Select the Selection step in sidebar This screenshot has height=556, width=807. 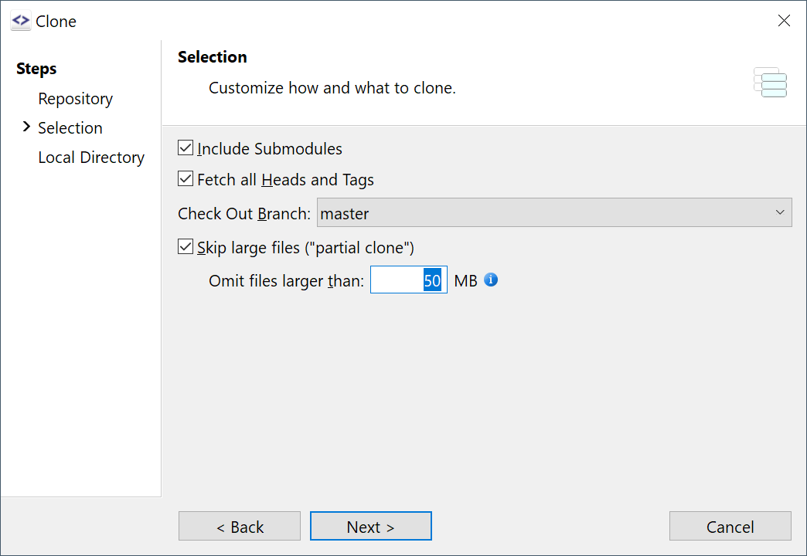tap(70, 128)
